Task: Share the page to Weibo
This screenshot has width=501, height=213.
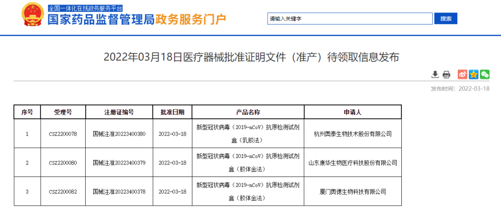Action: tap(462, 74)
